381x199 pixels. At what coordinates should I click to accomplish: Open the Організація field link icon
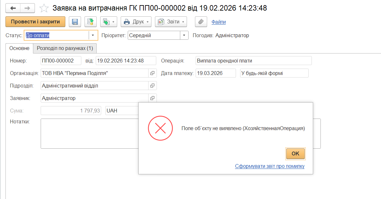pyautogui.click(x=152, y=73)
